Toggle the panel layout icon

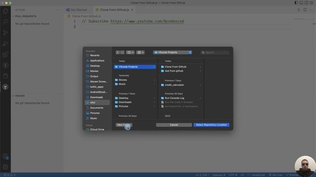tap(301, 3)
